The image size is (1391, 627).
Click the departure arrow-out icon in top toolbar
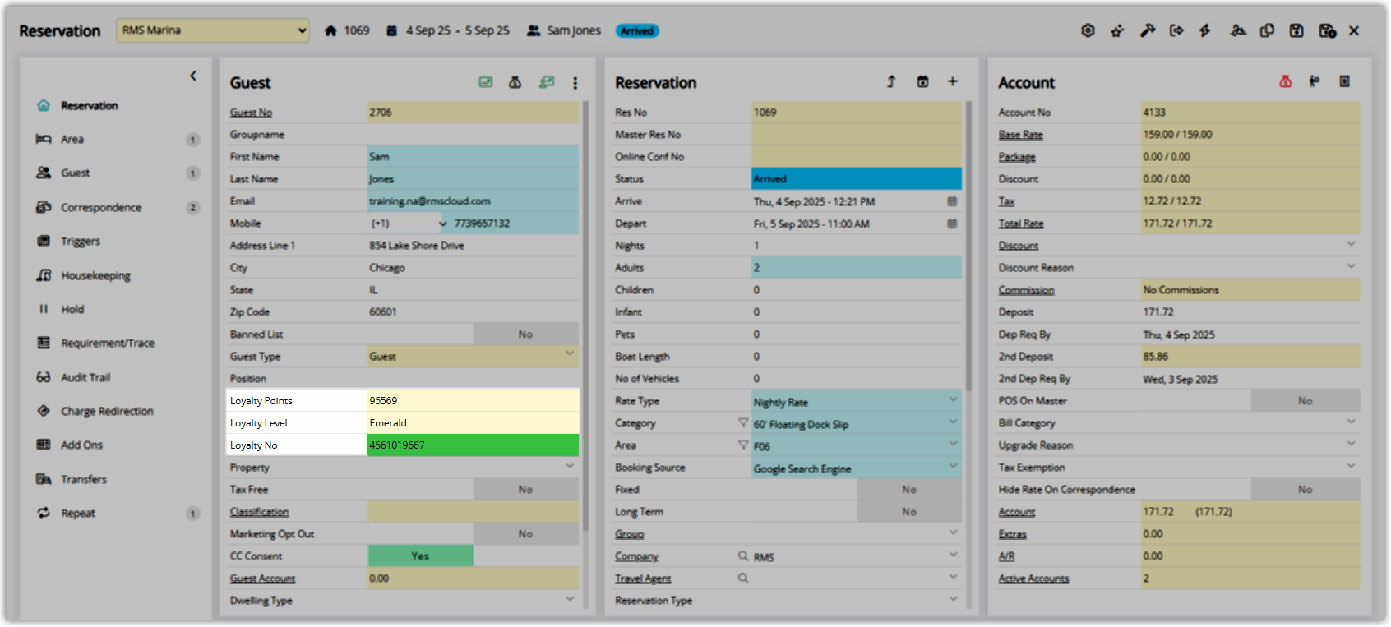[x=1176, y=30]
